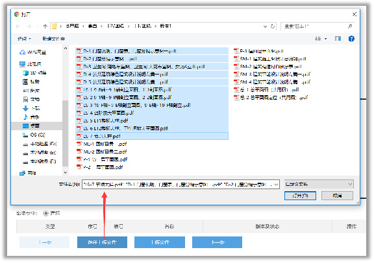Viewport: 374px width, 263px height.
Task: Select the ML-1 pdf file
Action: pos(102,144)
